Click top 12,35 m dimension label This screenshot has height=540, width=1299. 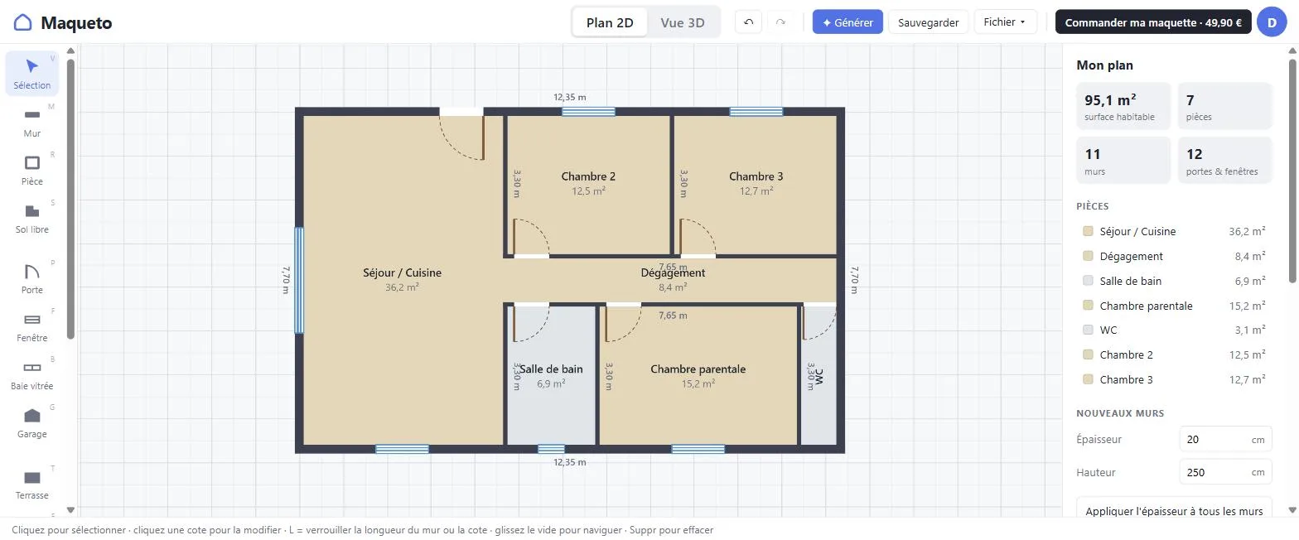point(570,98)
